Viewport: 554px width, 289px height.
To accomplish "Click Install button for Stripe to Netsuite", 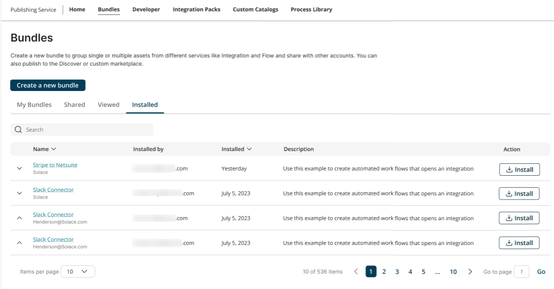I will tap(519, 169).
